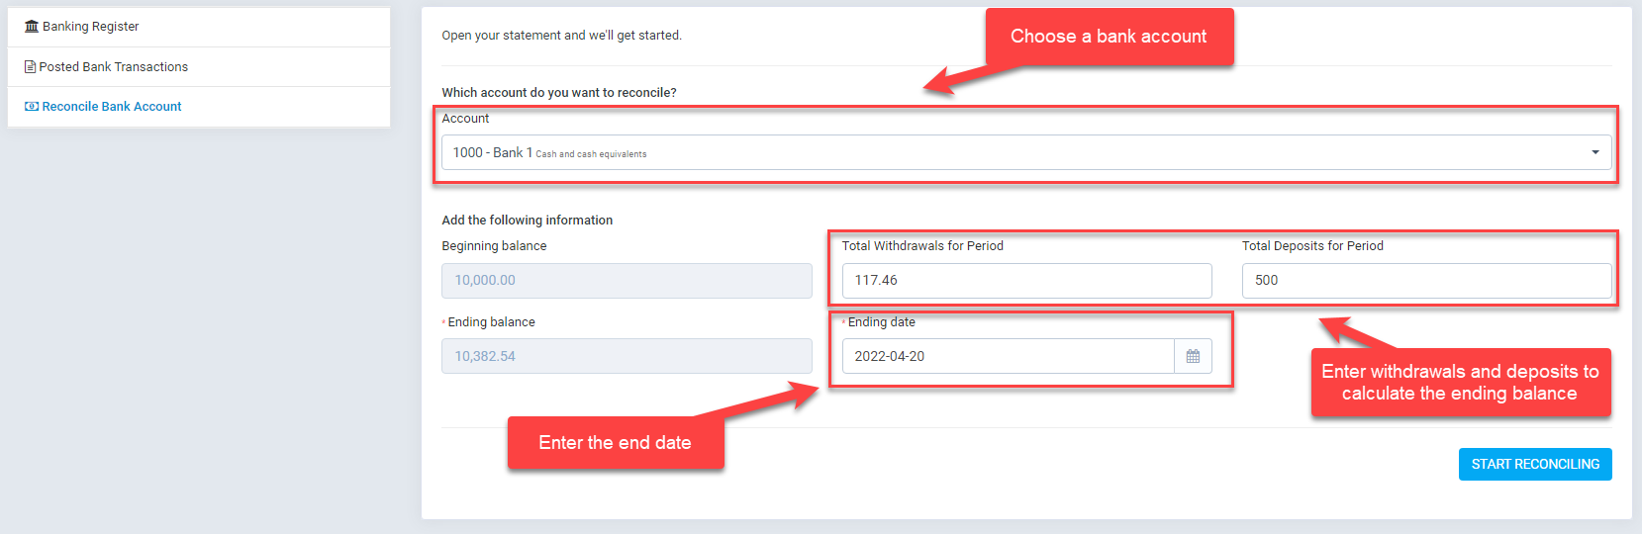Focus the Total Withdrawals for Period field

1026,281
